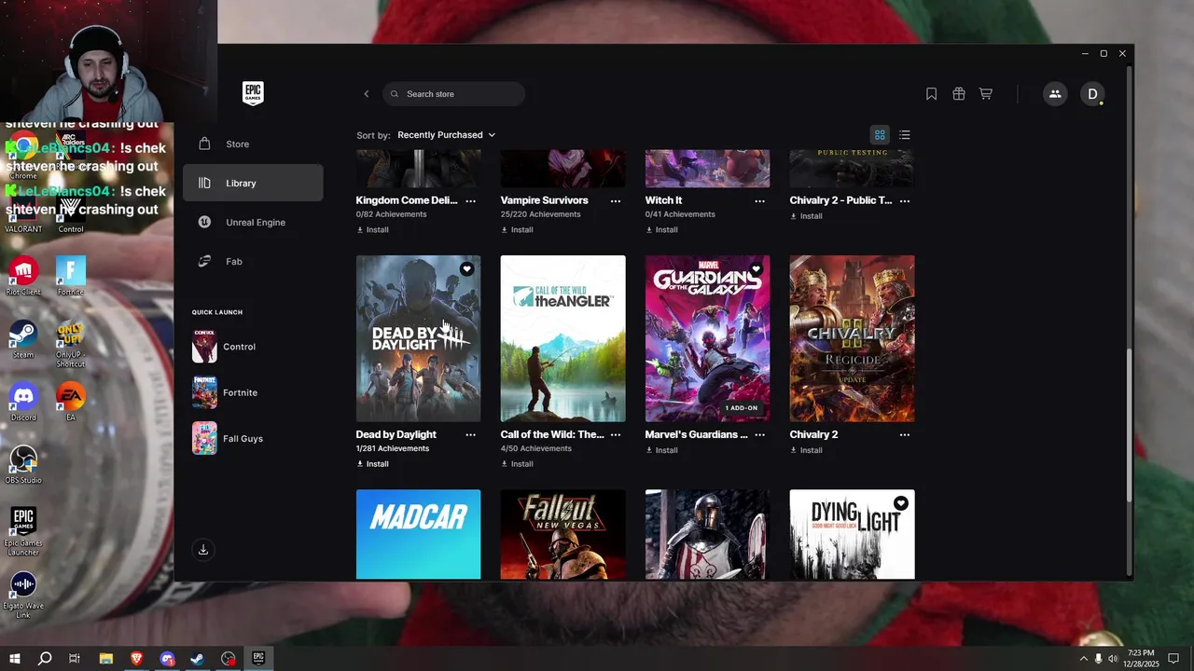Click the library vertical scrollbar
Viewport: 1194px width, 671px height.
pyautogui.click(x=1130, y=425)
